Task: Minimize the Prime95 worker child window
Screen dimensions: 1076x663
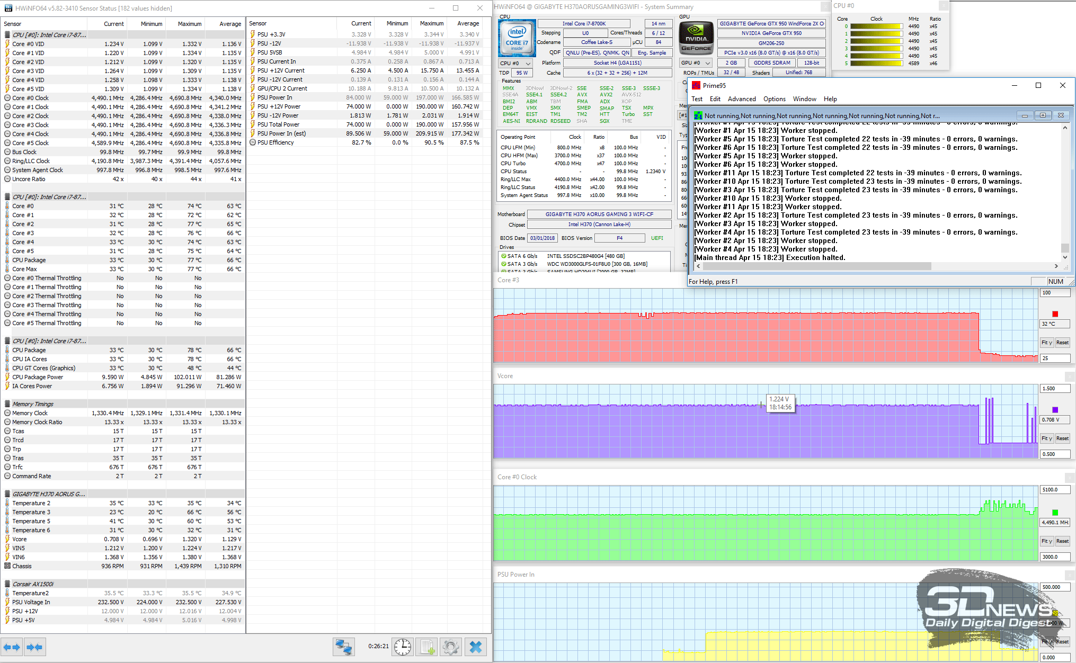Action: [1025, 115]
